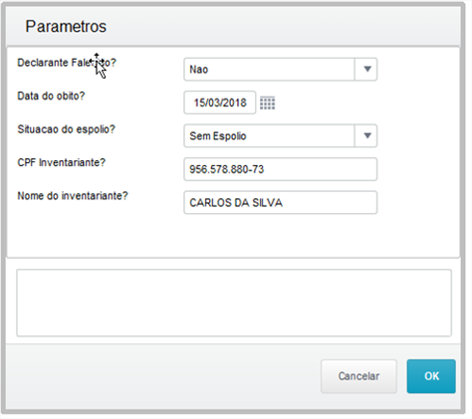Click the Nome do inventariante? label

pos(73,196)
